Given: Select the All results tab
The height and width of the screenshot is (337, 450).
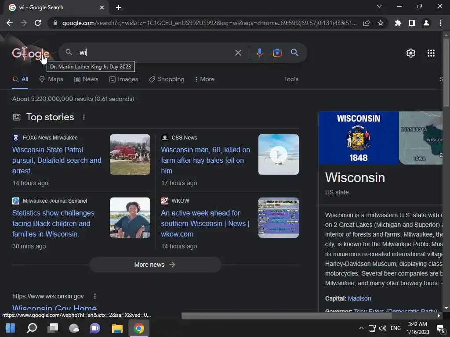Looking at the screenshot, I should pyautogui.click(x=20, y=79).
